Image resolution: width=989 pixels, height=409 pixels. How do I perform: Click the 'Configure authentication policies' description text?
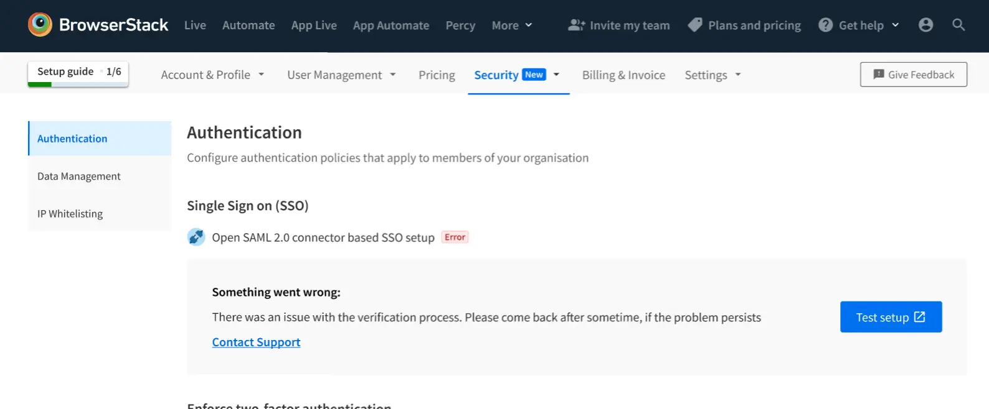coord(388,158)
